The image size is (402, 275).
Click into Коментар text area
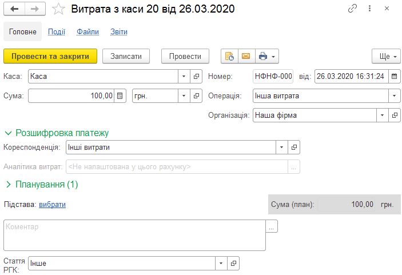coord(134,235)
